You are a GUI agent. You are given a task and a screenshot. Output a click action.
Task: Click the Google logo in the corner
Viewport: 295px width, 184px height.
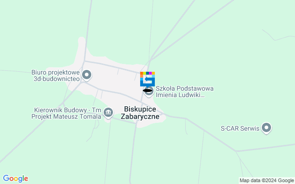[x=15, y=178]
